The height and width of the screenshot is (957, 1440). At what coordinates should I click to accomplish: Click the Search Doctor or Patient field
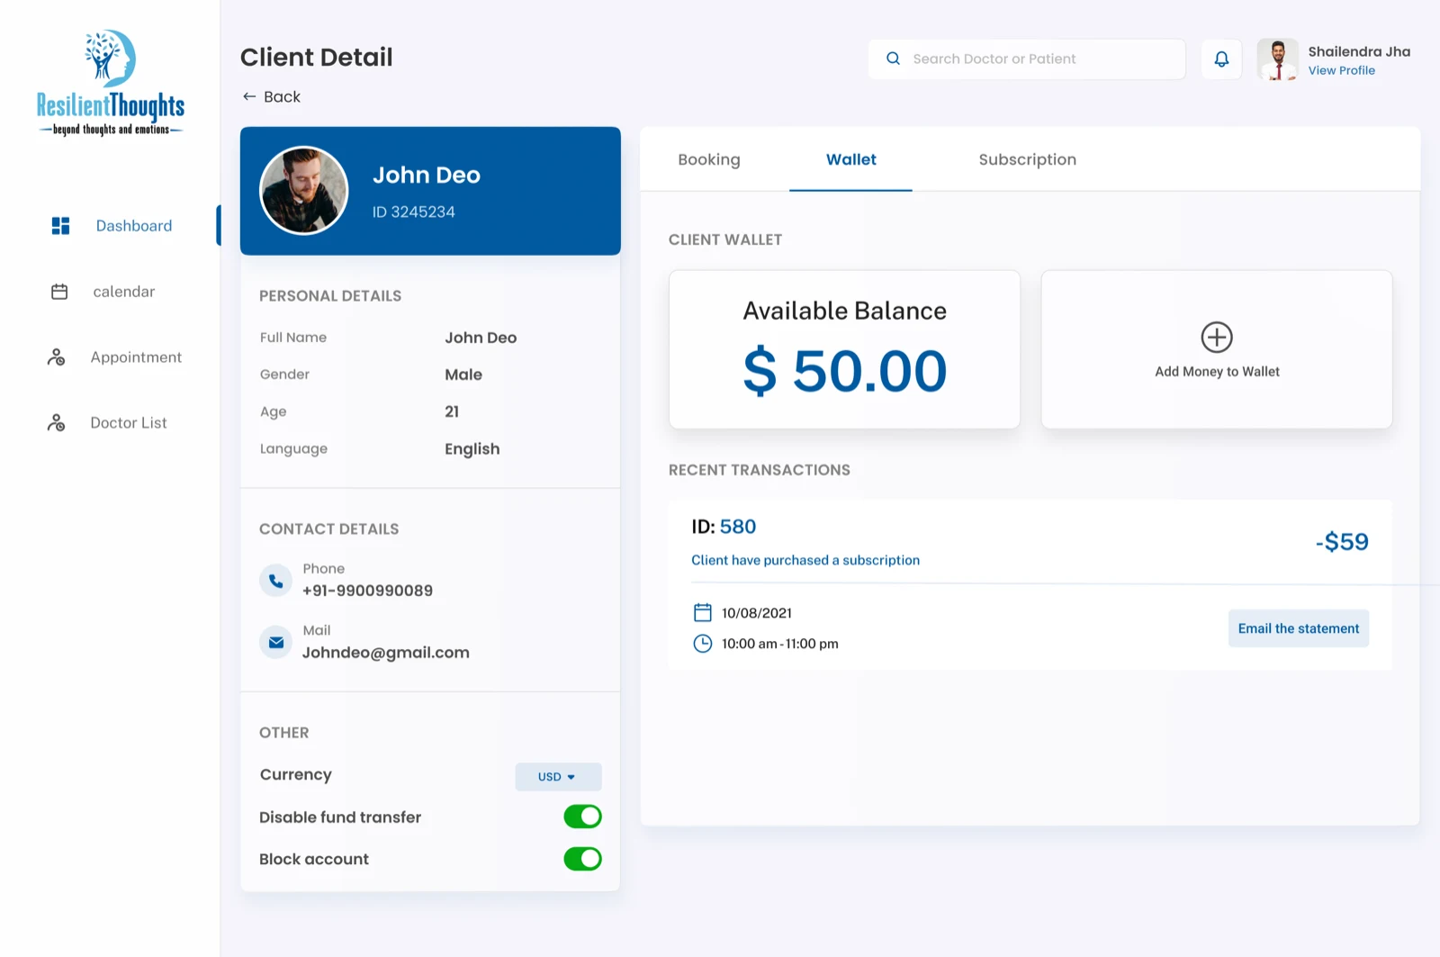pyautogui.click(x=1027, y=59)
